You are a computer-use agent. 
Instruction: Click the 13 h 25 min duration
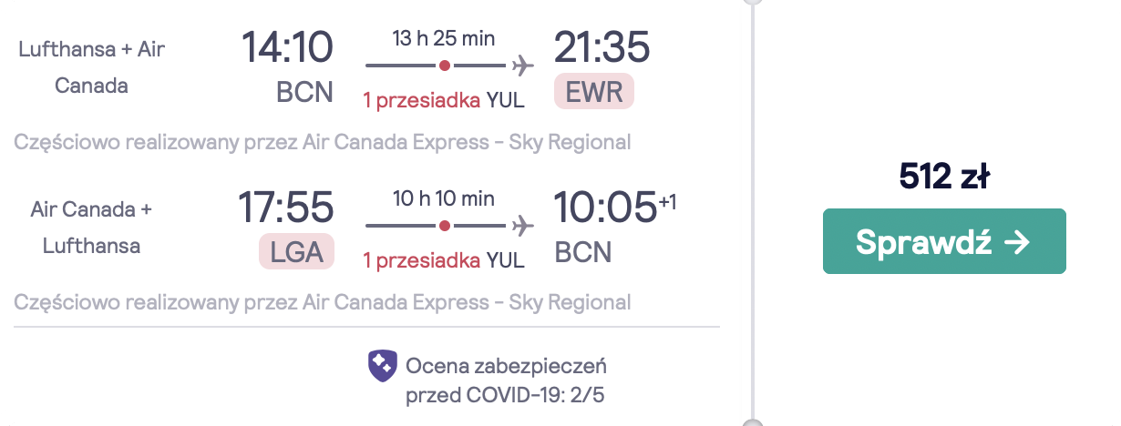(x=444, y=39)
